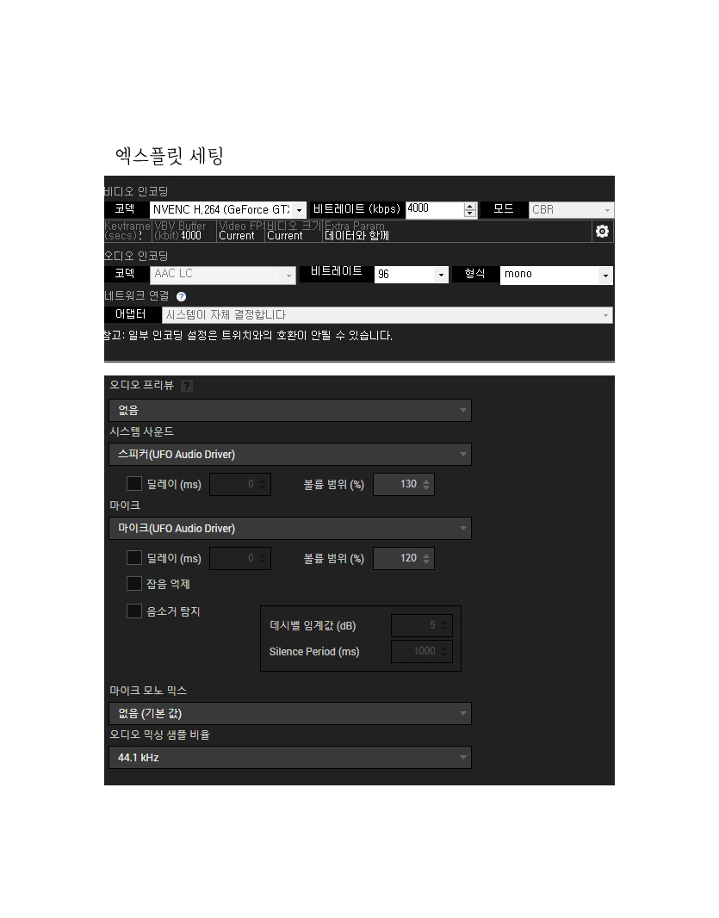
Task: Click the 비디오 인코딩 section label
Action: click(136, 191)
